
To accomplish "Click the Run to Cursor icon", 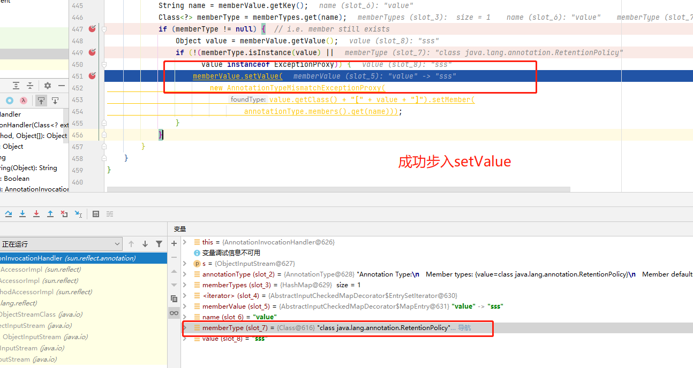I will pos(78,214).
